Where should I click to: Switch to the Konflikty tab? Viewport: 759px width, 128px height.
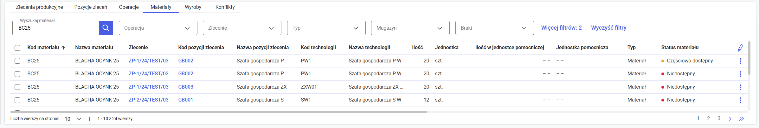(x=225, y=7)
